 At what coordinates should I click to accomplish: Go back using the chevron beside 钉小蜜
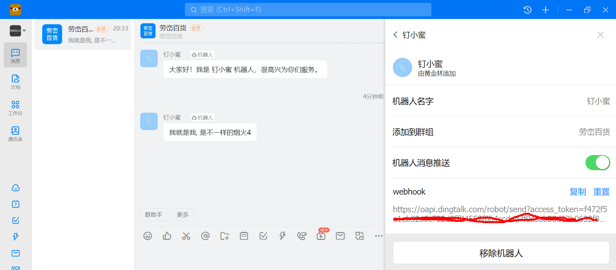[x=395, y=35]
